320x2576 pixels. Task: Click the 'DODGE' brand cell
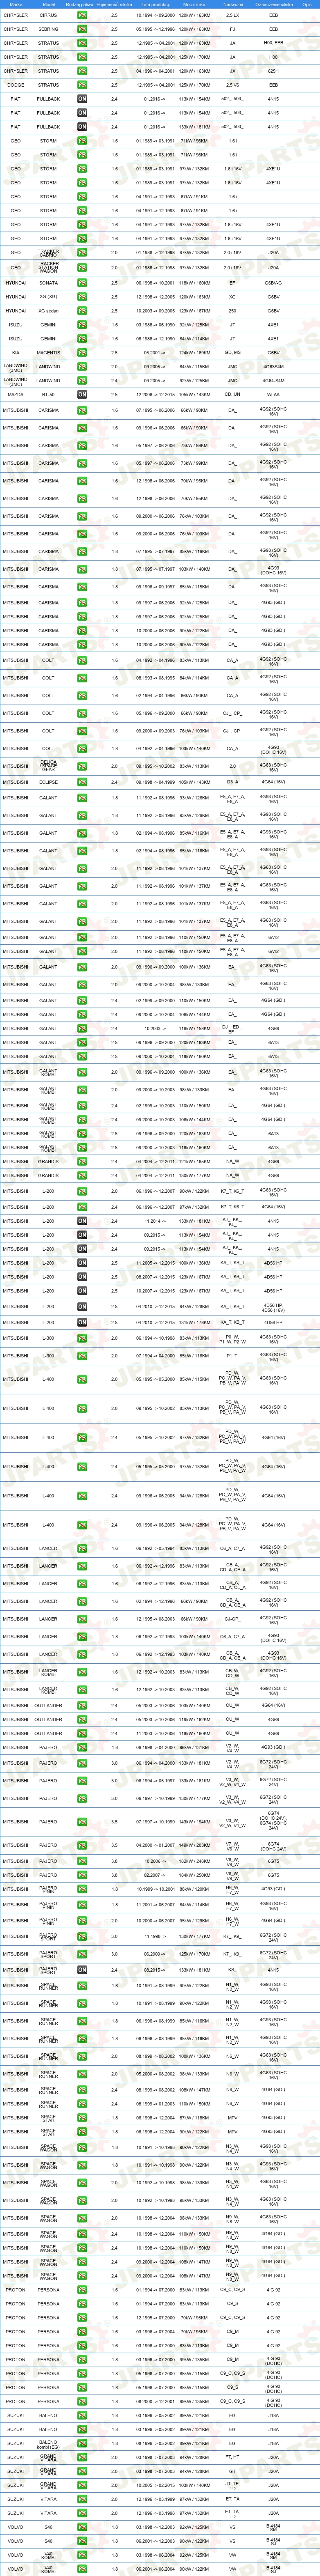16,85
